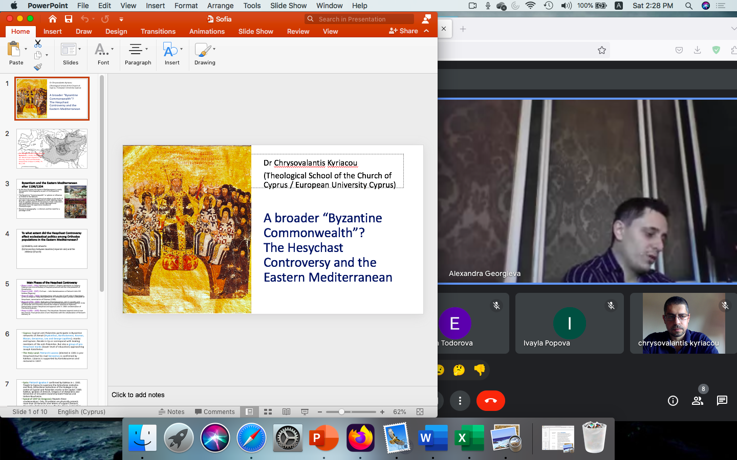Expand the Copy options arrow
737x460 pixels.
click(x=47, y=55)
